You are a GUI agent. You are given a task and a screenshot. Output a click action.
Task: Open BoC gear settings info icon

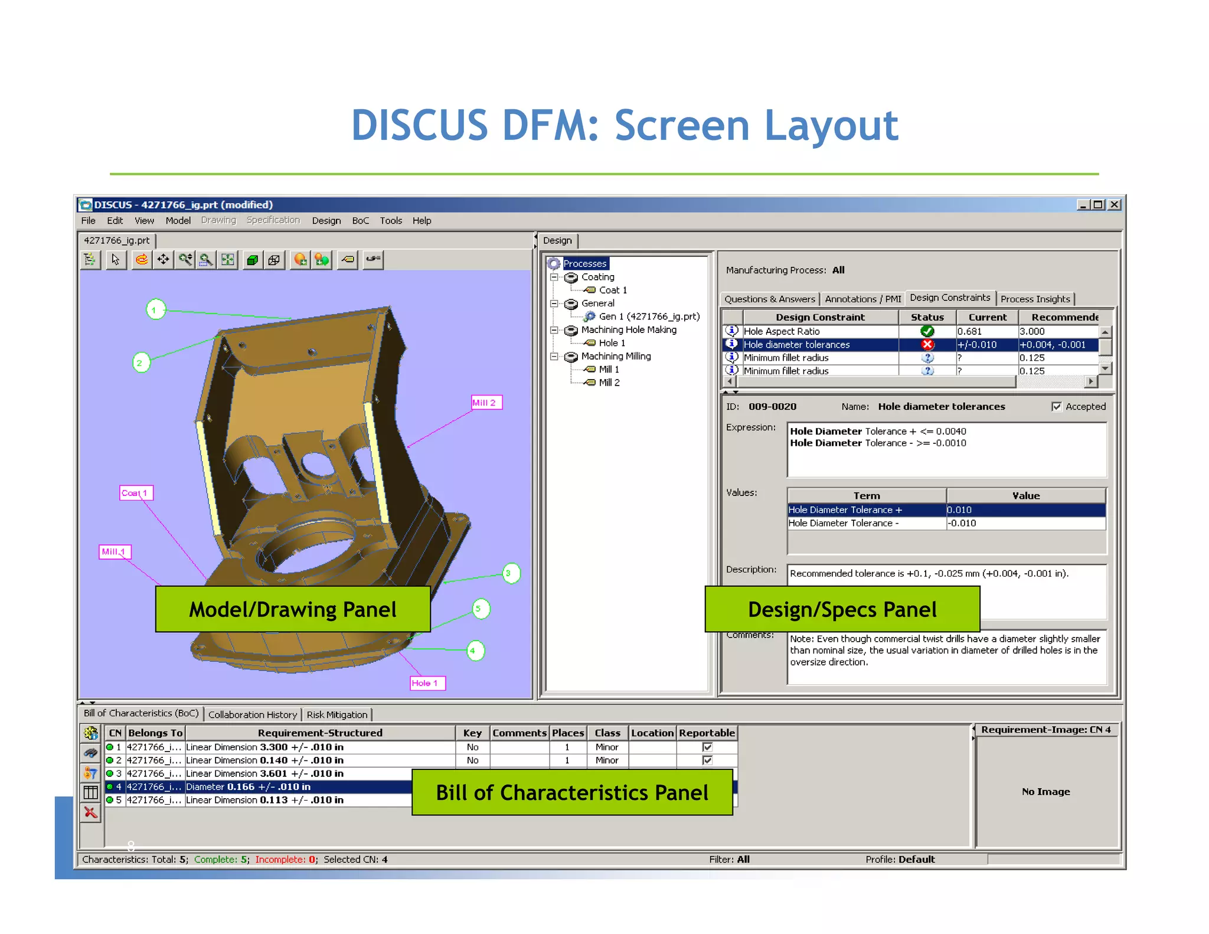point(91,733)
